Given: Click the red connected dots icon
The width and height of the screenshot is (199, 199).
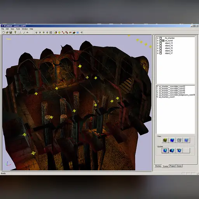Looking at the screenshot, I should pos(63,33).
